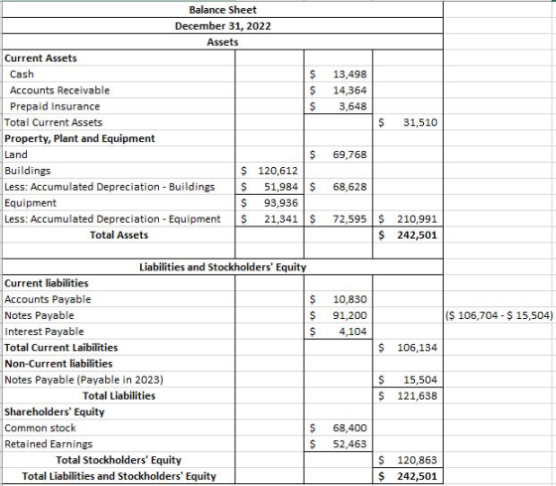The height and width of the screenshot is (486, 556).
Task: Select the Common stock value 68,400
Action: (349, 428)
